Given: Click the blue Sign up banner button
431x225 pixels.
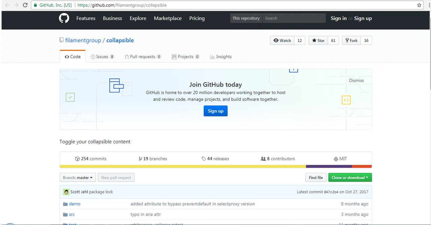Looking at the screenshot, I should (215, 111).
